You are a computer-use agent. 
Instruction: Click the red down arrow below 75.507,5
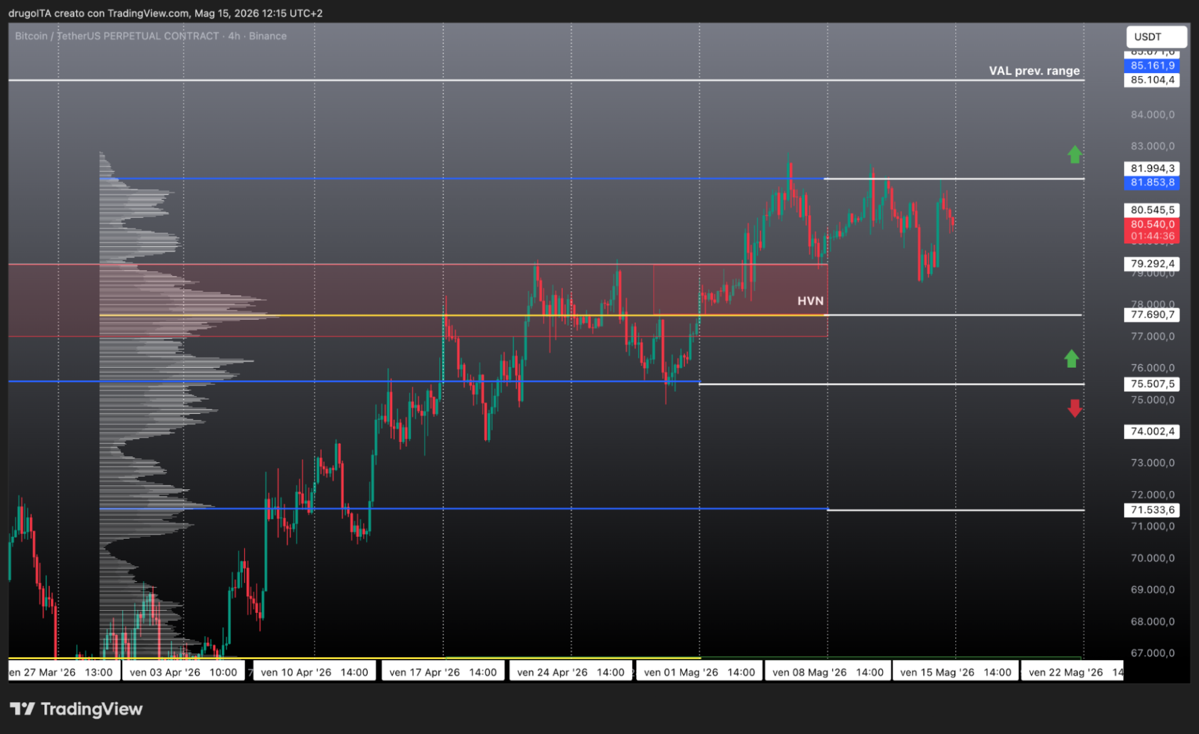coord(1074,408)
